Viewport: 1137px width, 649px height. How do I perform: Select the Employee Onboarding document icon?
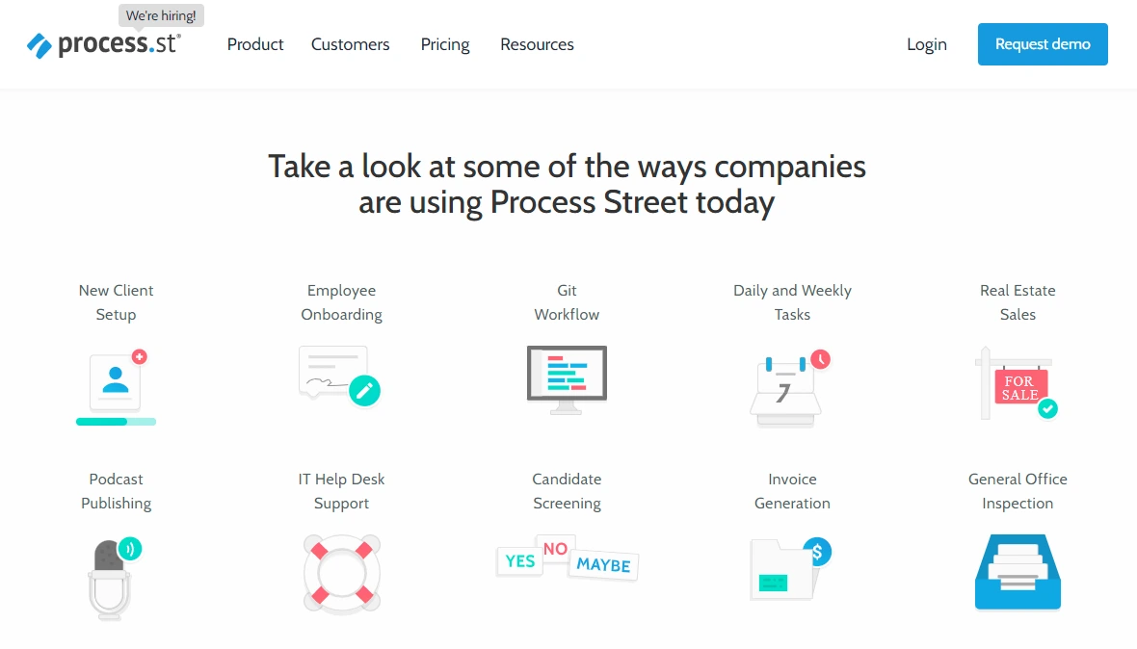pyautogui.click(x=341, y=378)
